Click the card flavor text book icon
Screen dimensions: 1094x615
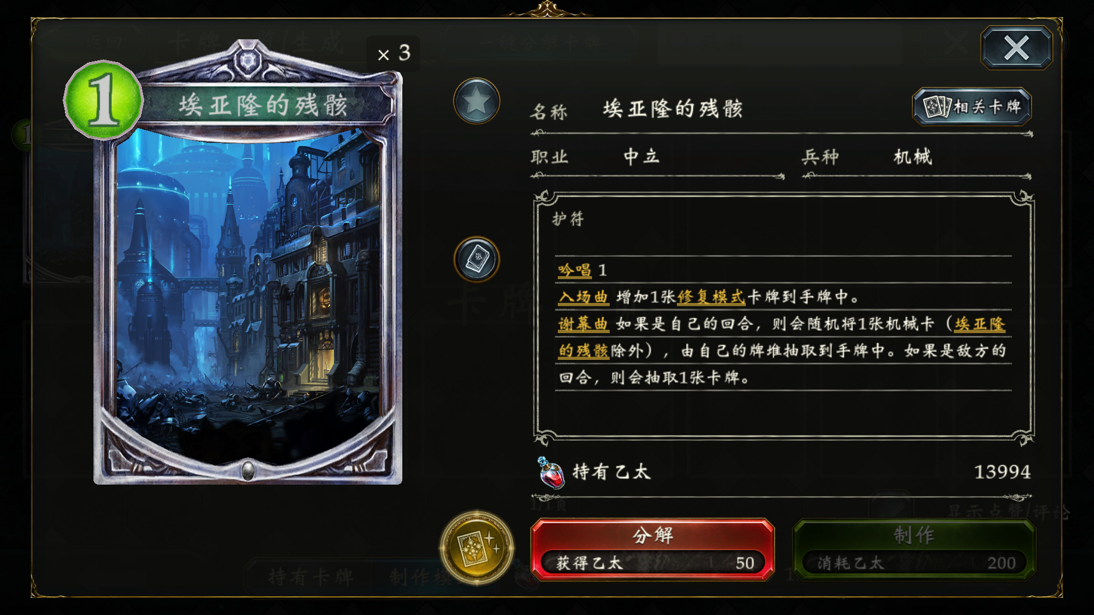click(x=476, y=259)
